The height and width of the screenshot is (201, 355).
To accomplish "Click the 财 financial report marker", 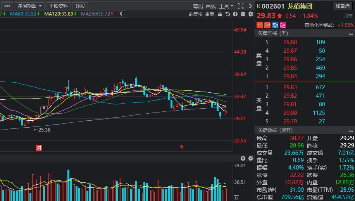I will pos(39,148).
